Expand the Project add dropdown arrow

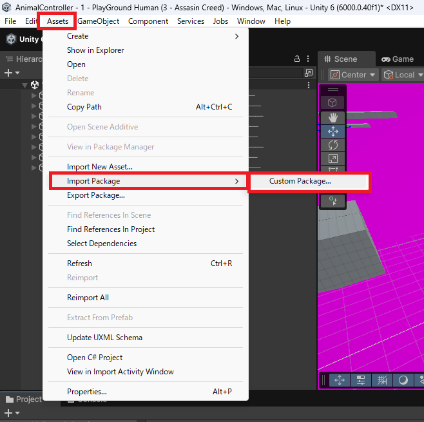17,413
